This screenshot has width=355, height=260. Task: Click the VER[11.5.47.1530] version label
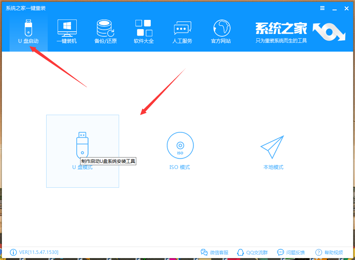38,252
